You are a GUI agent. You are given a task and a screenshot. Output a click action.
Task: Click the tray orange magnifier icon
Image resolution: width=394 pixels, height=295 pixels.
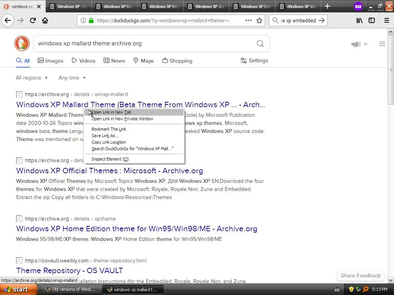(366, 289)
